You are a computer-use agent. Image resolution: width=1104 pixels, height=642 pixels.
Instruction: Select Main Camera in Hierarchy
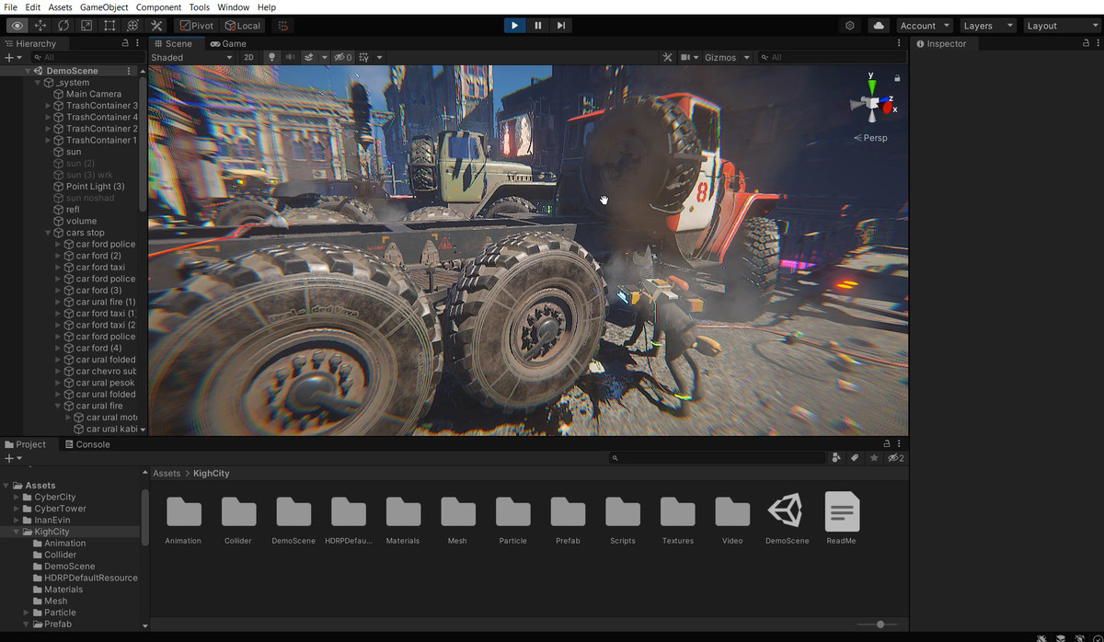[x=94, y=94]
